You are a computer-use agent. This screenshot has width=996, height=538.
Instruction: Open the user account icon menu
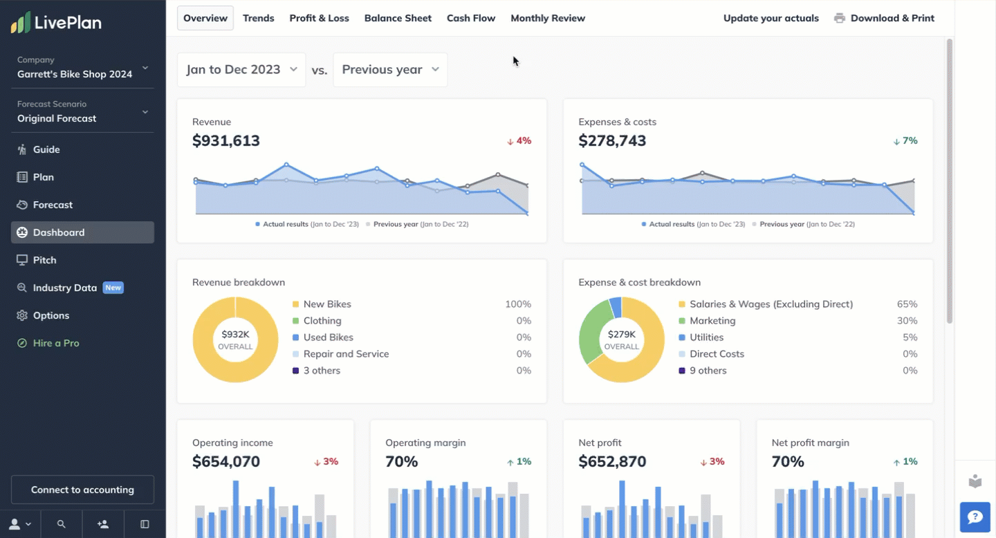click(x=19, y=524)
